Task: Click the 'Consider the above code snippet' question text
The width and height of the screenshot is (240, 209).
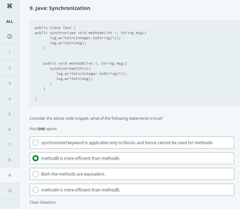Action: point(96,118)
